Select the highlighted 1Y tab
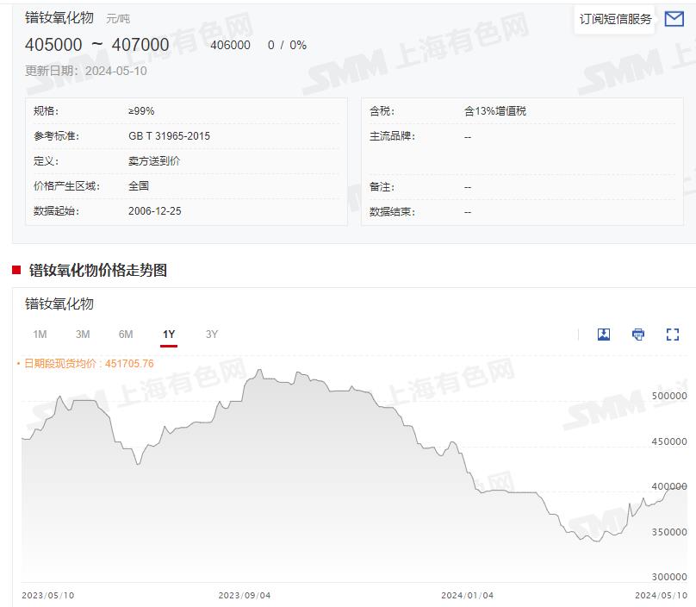Screen dimensions: 696x607 click(169, 335)
